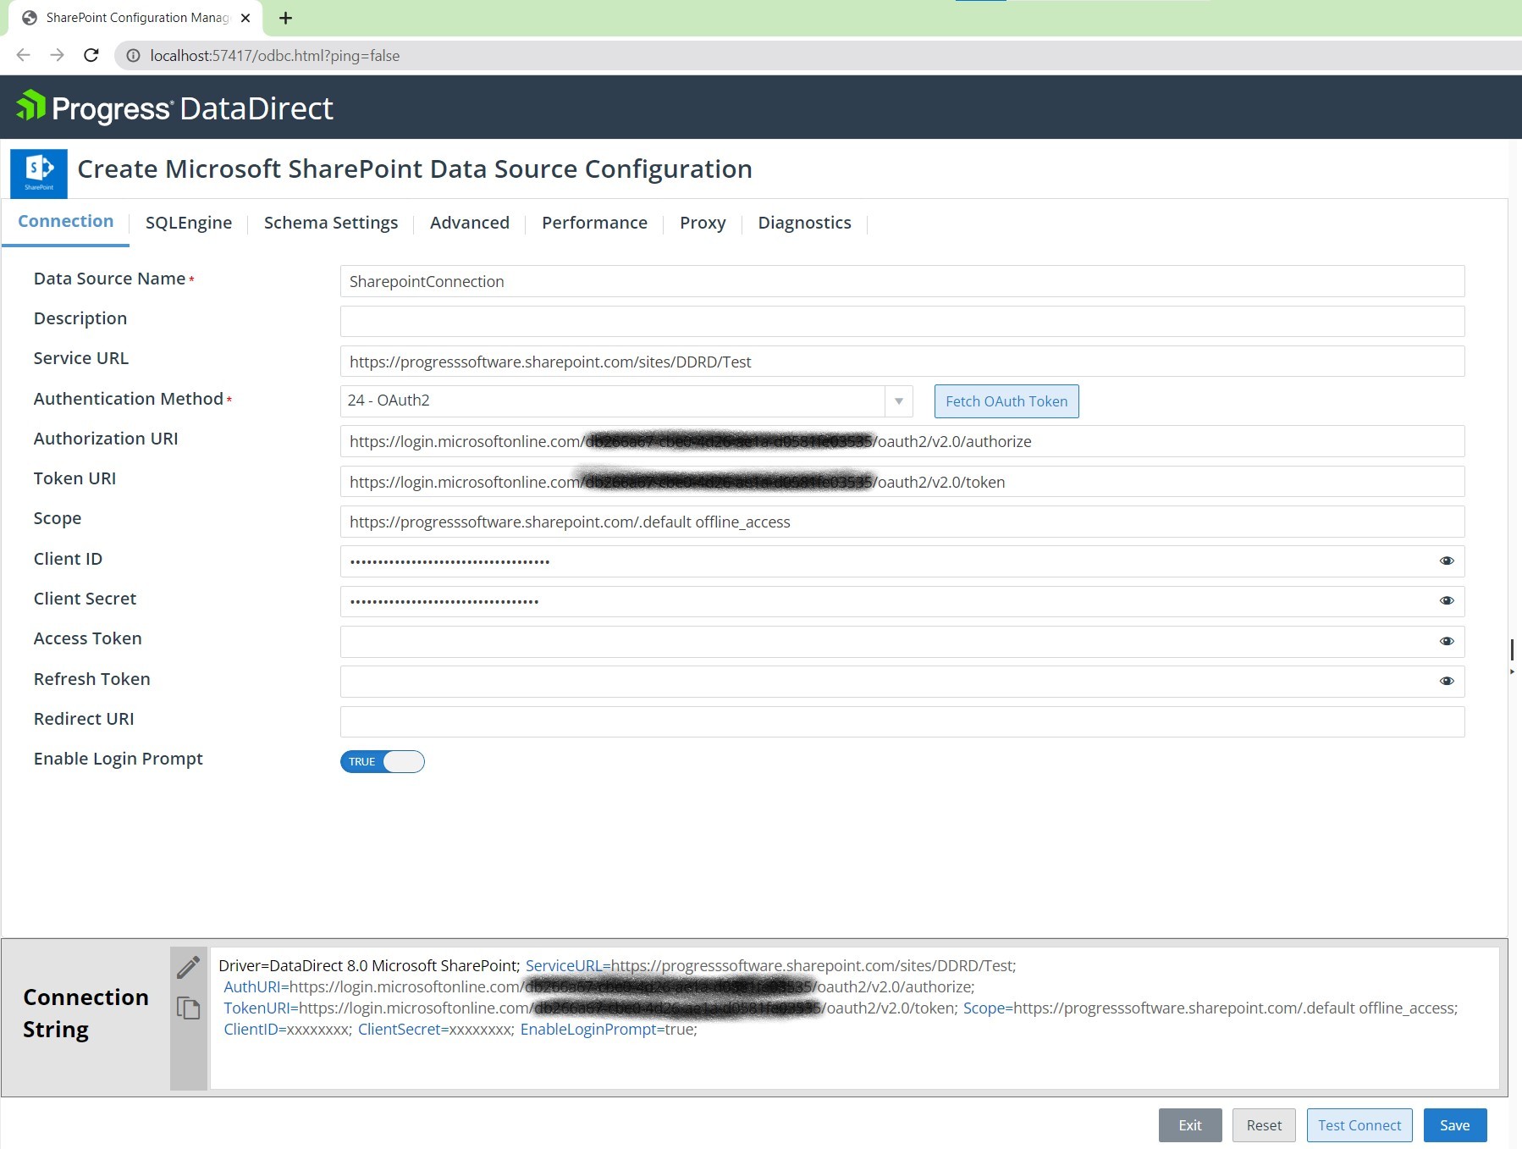
Task: Expand the Authentication Method dropdown arrow
Action: (898, 401)
